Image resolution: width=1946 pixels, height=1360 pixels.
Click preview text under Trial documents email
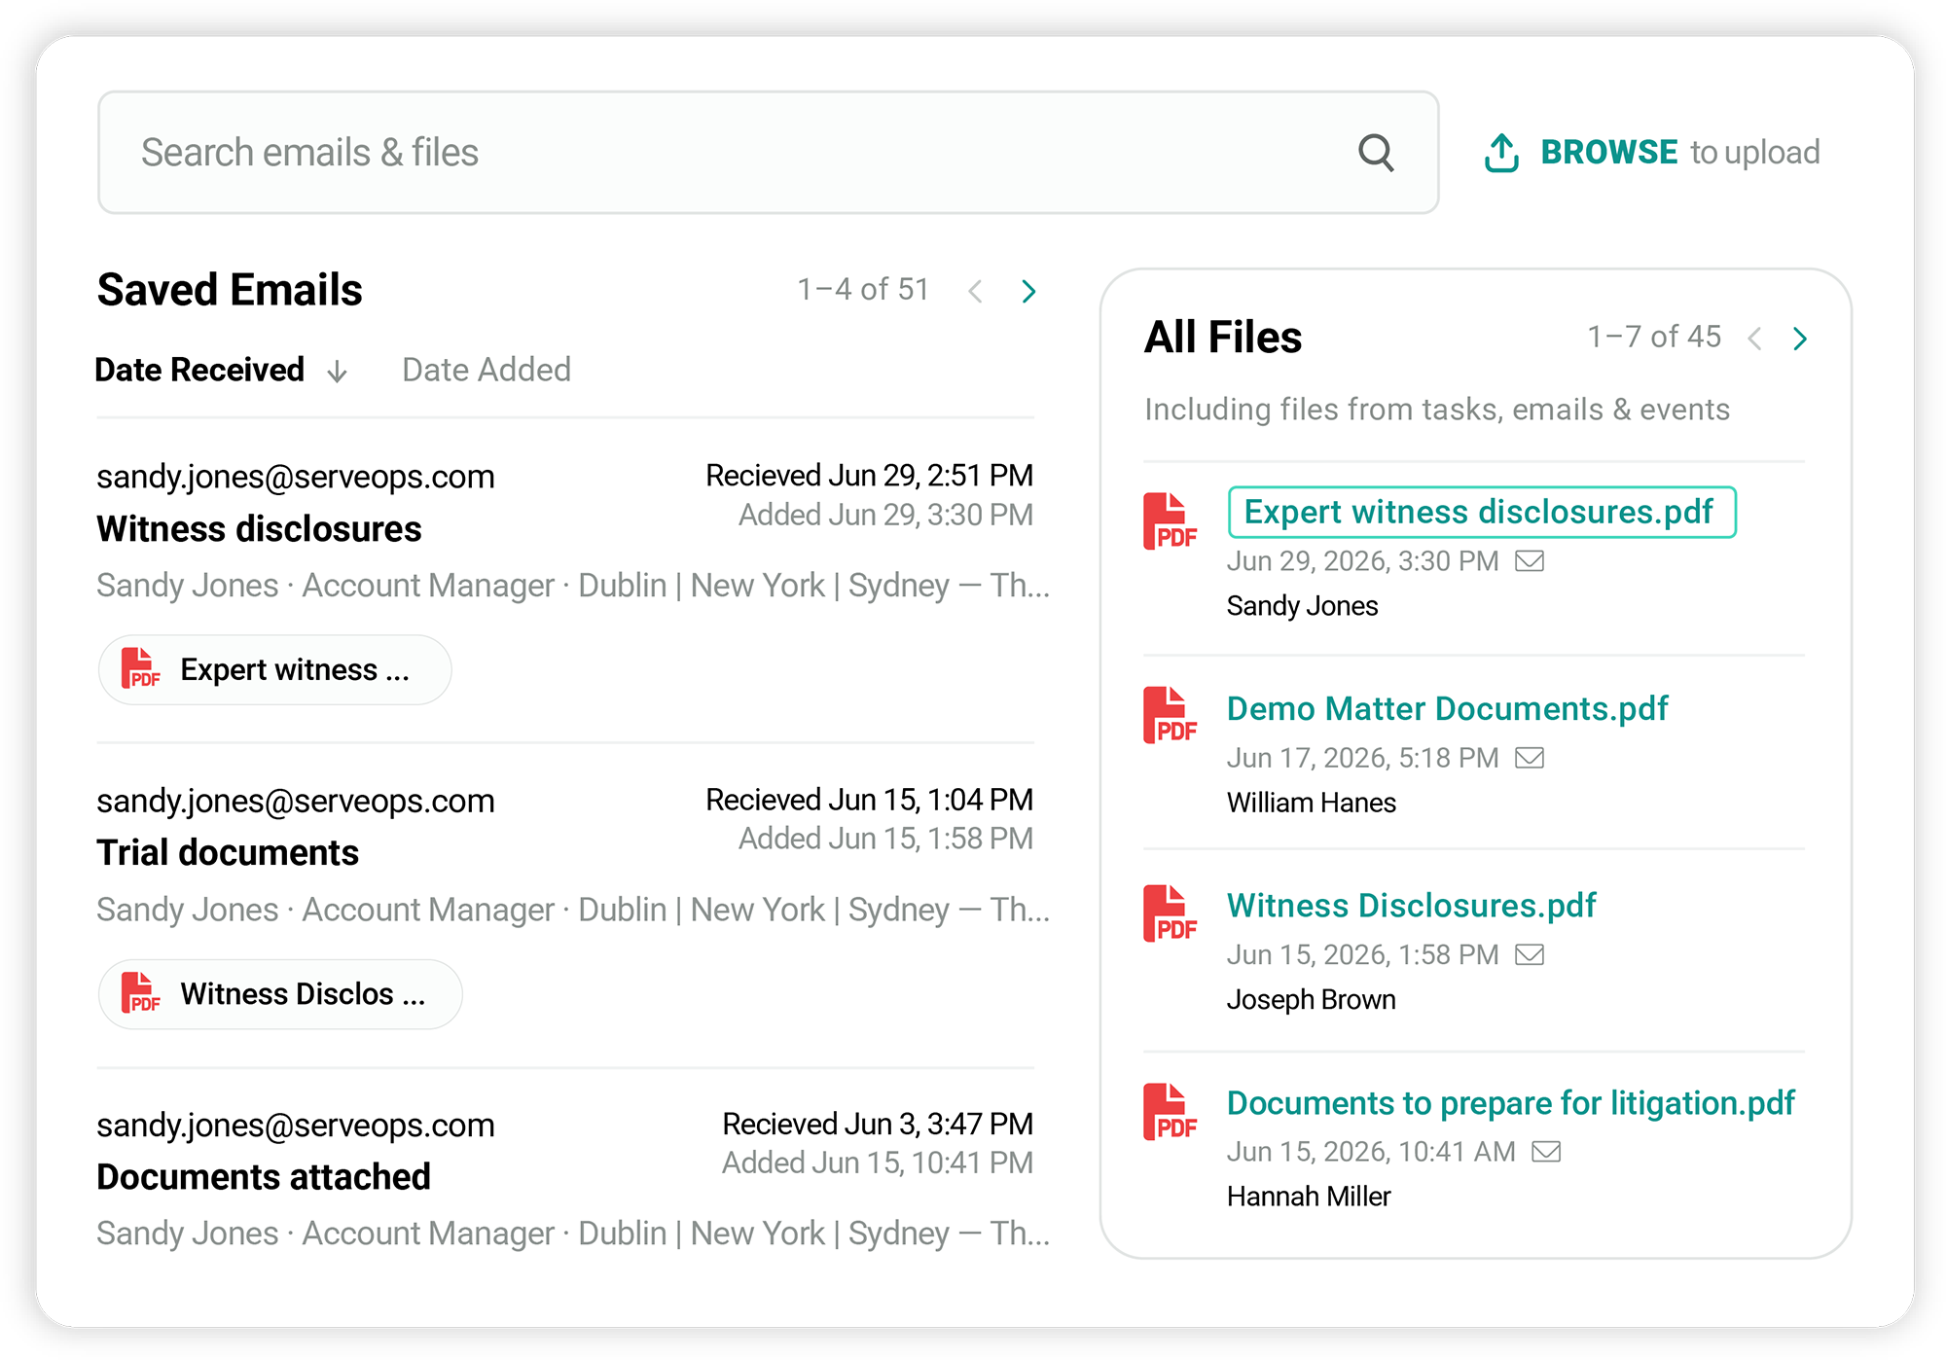click(573, 910)
